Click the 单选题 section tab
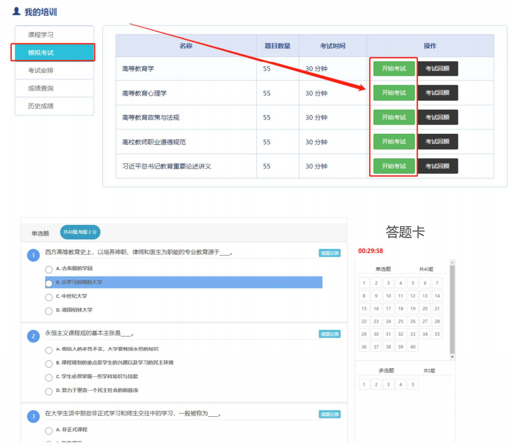 (x=41, y=233)
